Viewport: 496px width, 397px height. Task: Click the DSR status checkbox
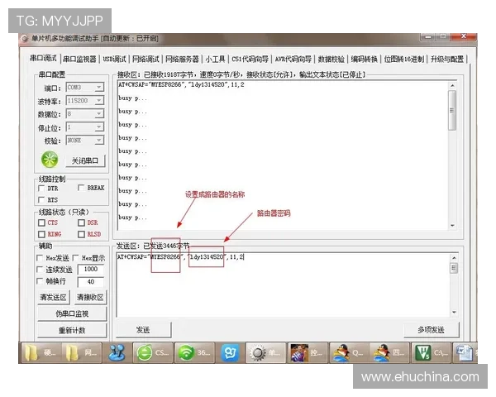coord(81,222)
